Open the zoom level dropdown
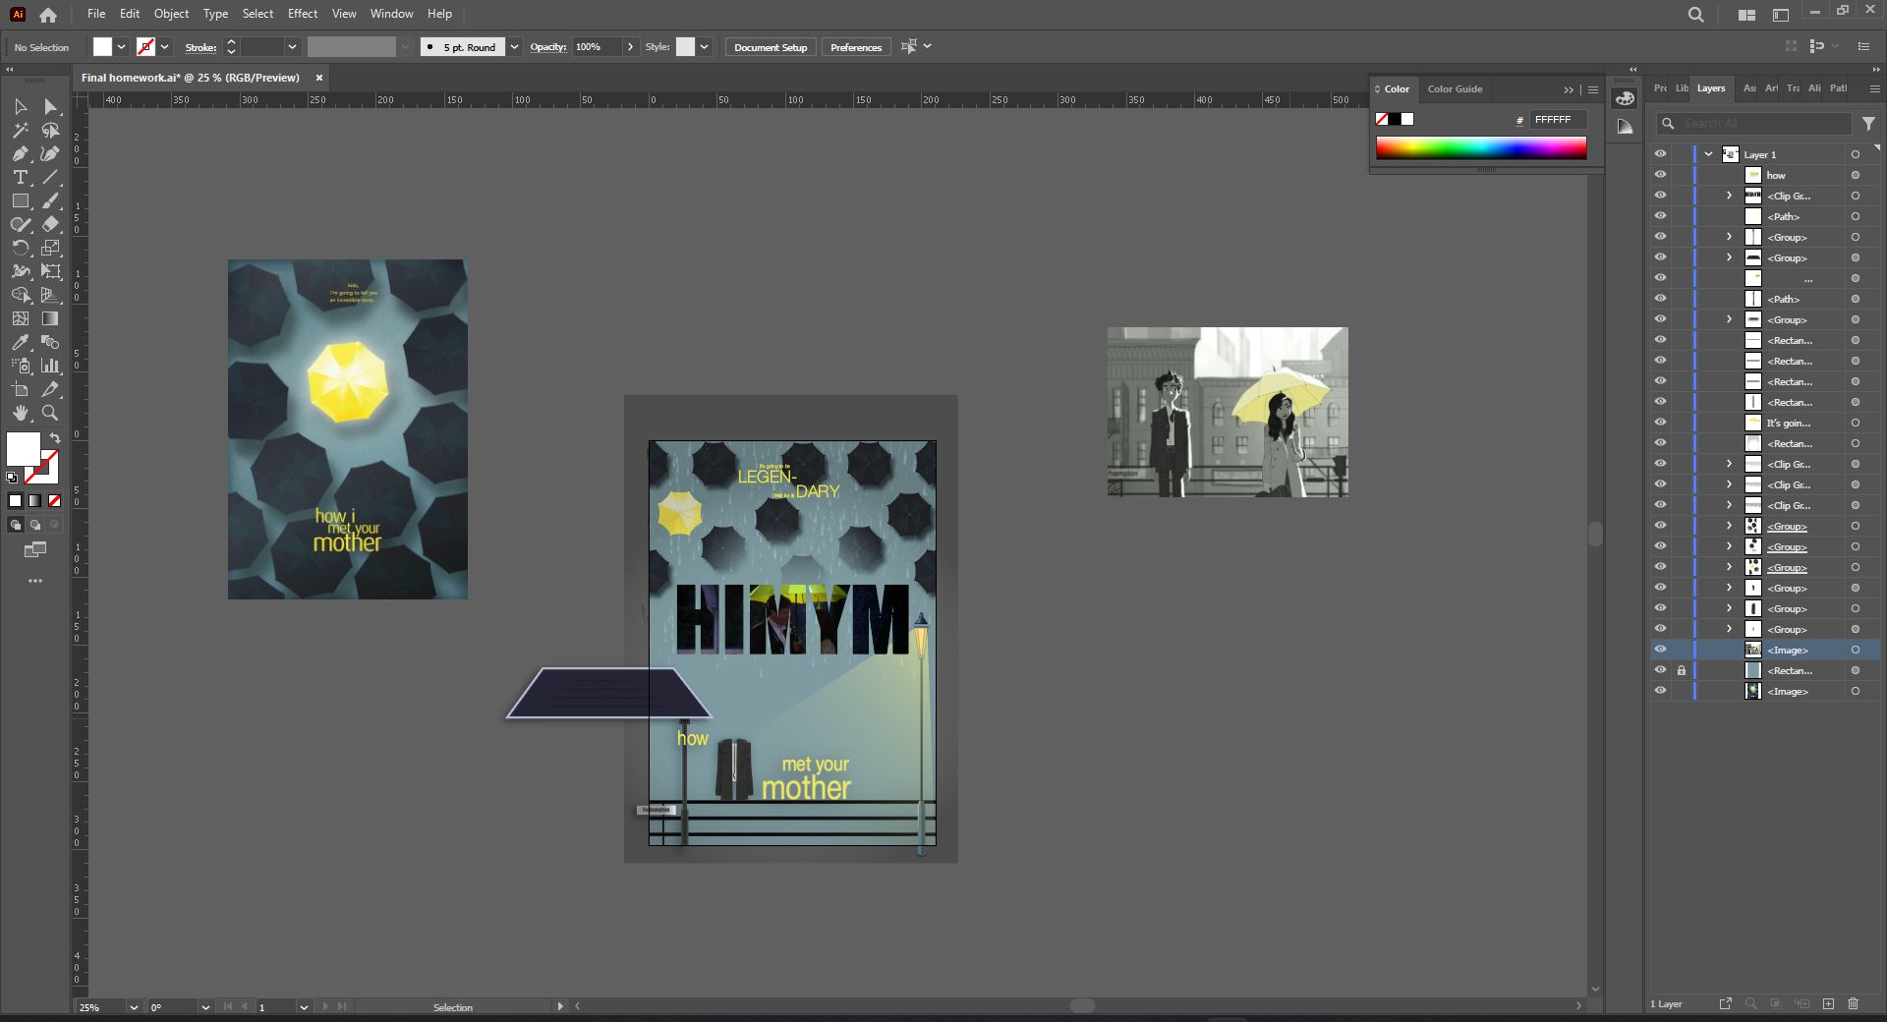The width and height of the screenshot is (1887, 1022). 134,1007
